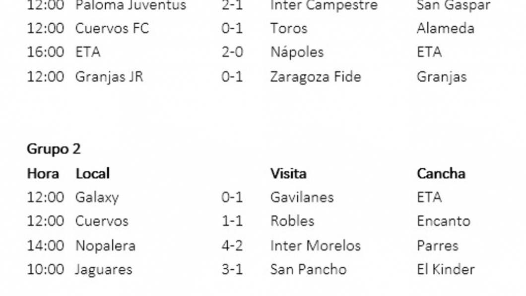Click the Cancha column header
The image size is (526, 296).
441,174
